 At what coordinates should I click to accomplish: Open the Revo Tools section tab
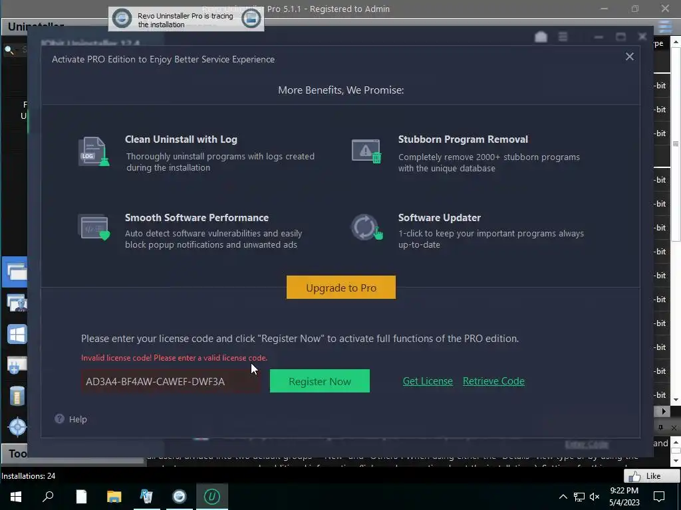(16, 453)
